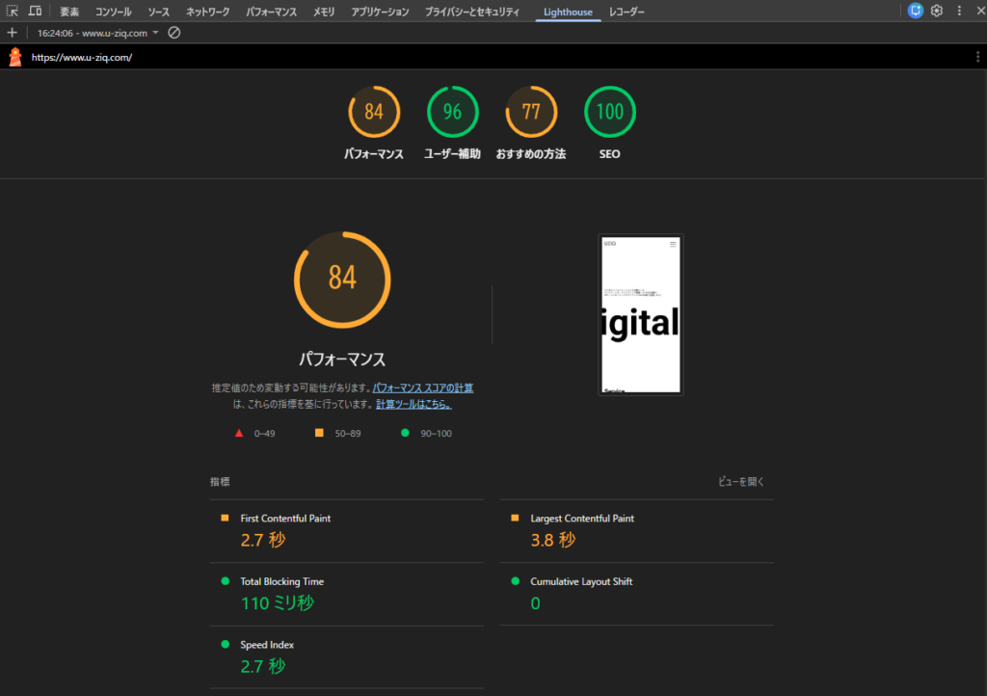The image size is (987, 696).
Task: Open the ネットワーク tab
Action: [x=207, y=12]
